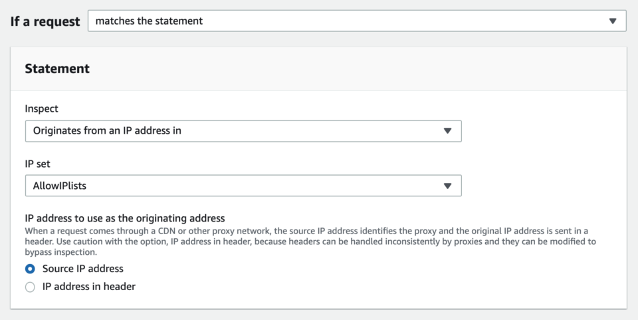Screen dimensions: 638x320
Task: Click the Statement section heading
Action: click(57, 69)
